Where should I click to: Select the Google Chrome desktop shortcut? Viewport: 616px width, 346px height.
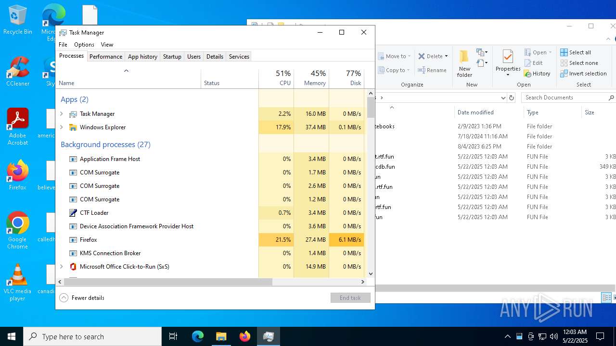(18, 231)
